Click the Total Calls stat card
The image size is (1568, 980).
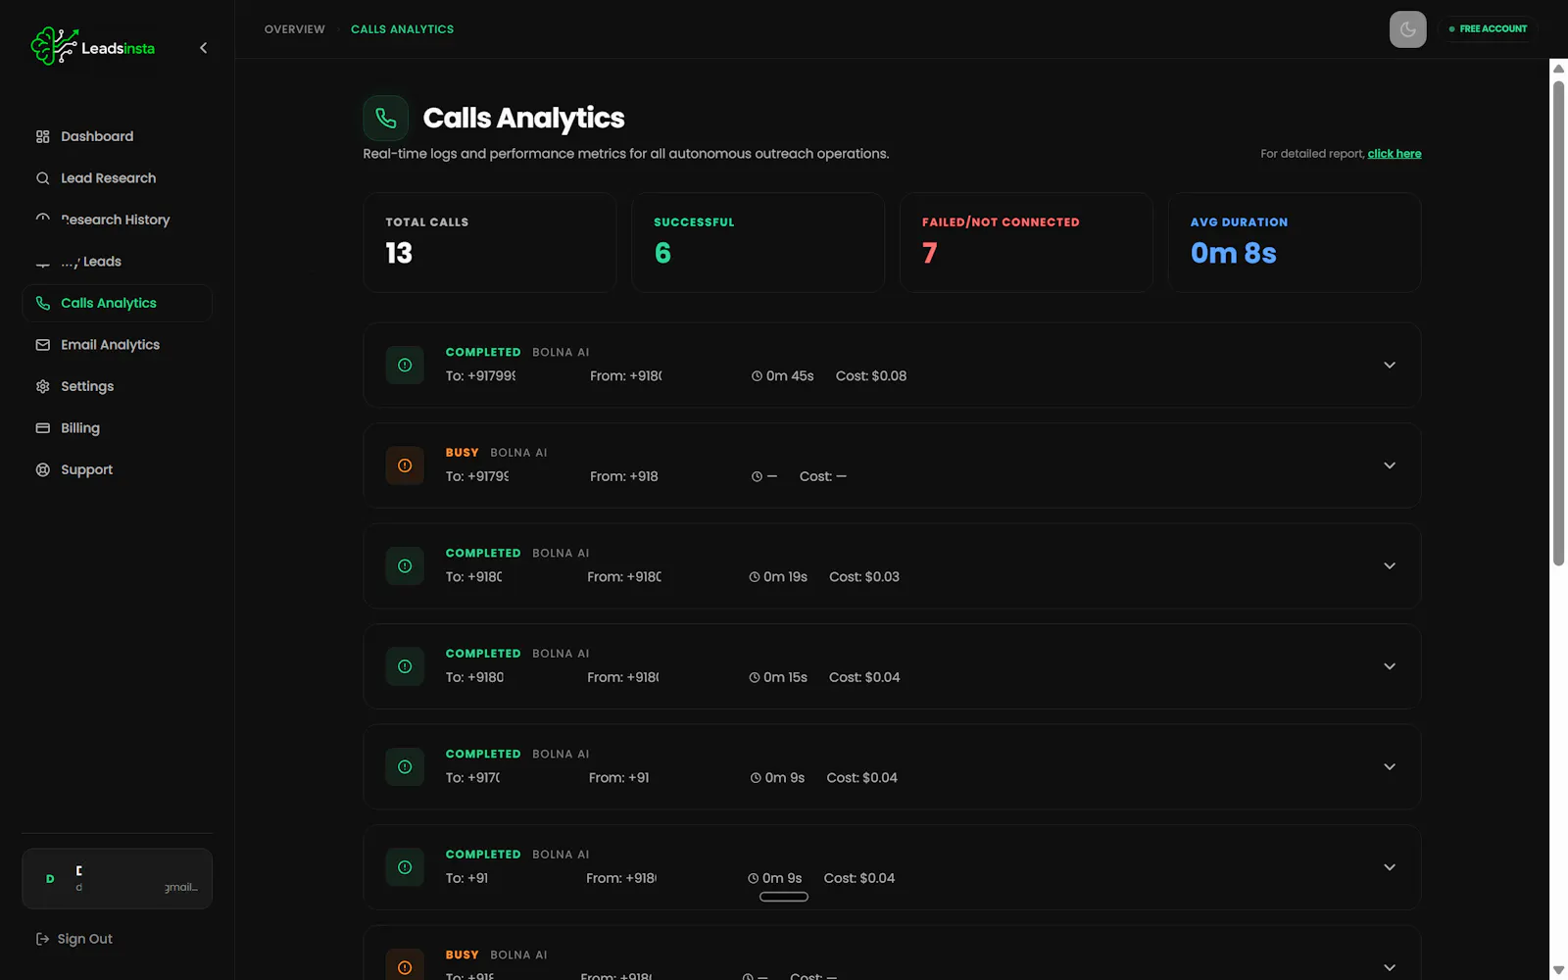(x=490, y=242)
